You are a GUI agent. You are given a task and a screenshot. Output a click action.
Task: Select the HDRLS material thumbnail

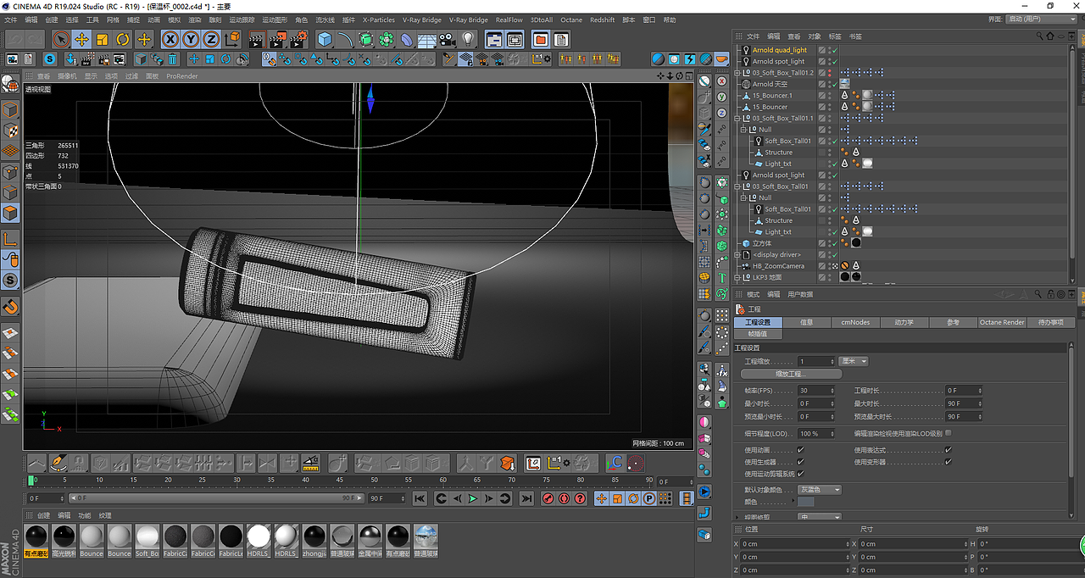click(258, 537)
